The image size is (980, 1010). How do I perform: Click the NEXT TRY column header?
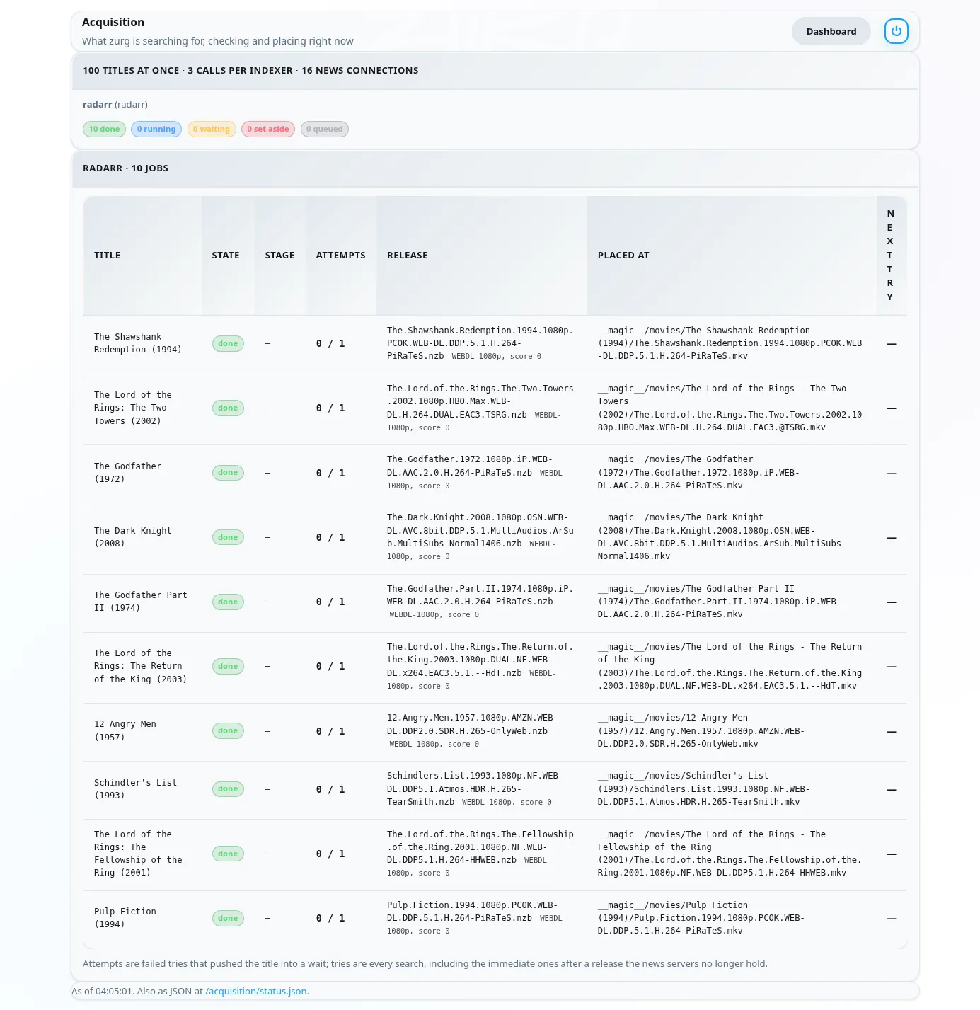click(x=890, y=256)
